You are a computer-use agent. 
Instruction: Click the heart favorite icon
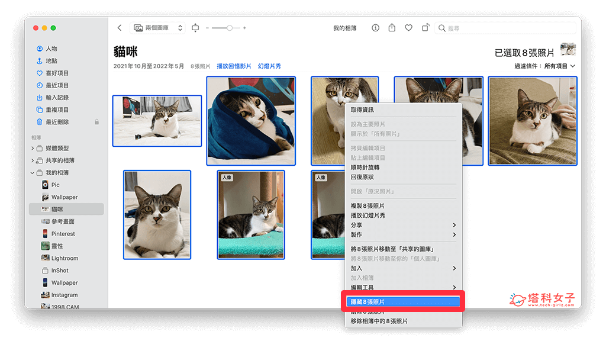click(x=408, y=28)
